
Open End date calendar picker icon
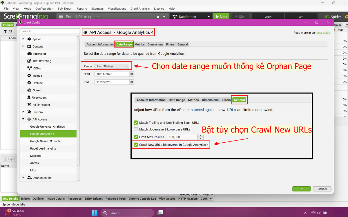pos(132,82)
